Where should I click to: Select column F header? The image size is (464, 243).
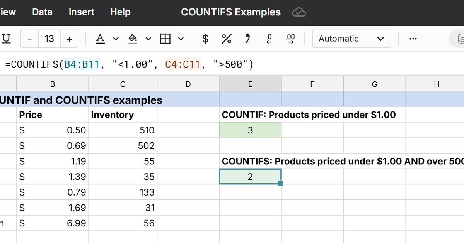click(x=312, y=84)
